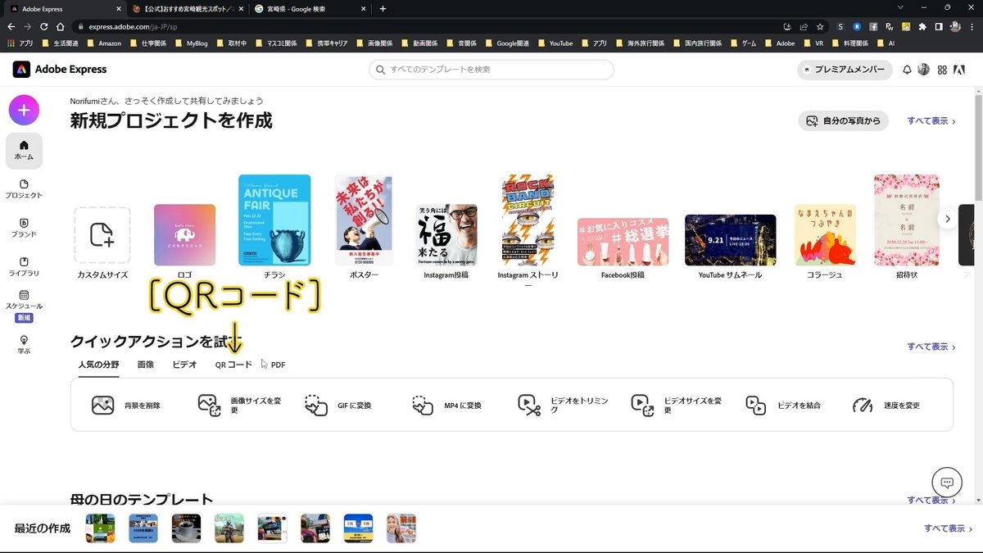Select the QRコード tab

coord(233,365)
